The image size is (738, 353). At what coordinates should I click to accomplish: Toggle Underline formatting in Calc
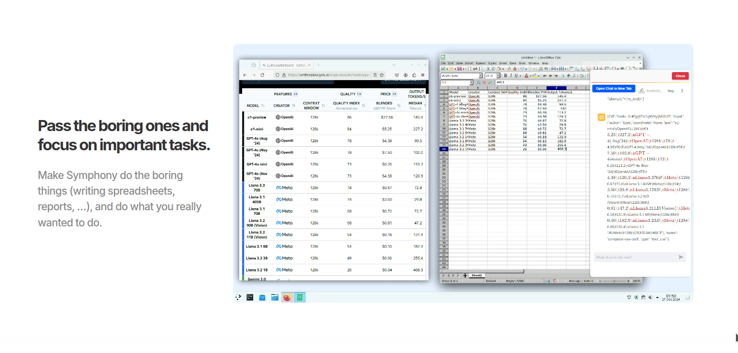coord(516,76)
